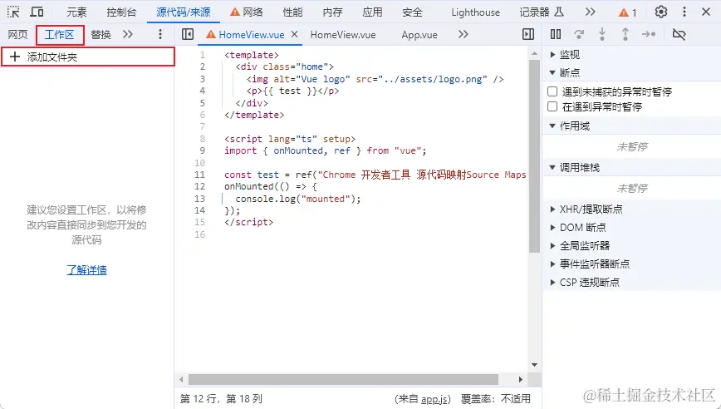Click 第 12 行, 第 18 列 status text
Screen dimensions: 721x409
coord(221,399)
